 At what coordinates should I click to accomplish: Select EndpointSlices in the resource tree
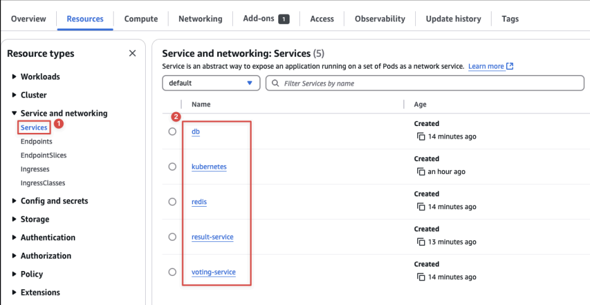point(44,155)
